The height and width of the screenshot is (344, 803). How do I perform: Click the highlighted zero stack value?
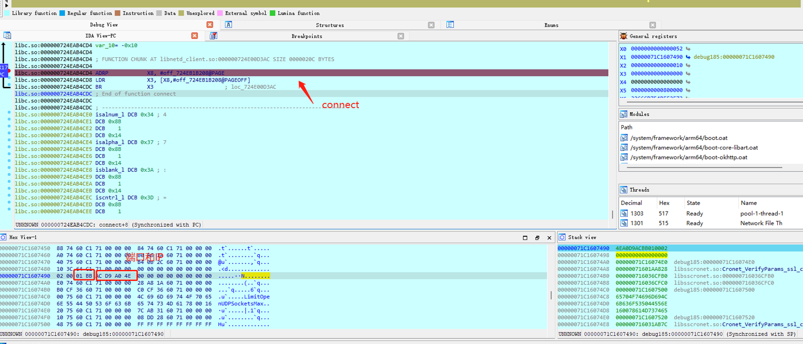[641, 255]
